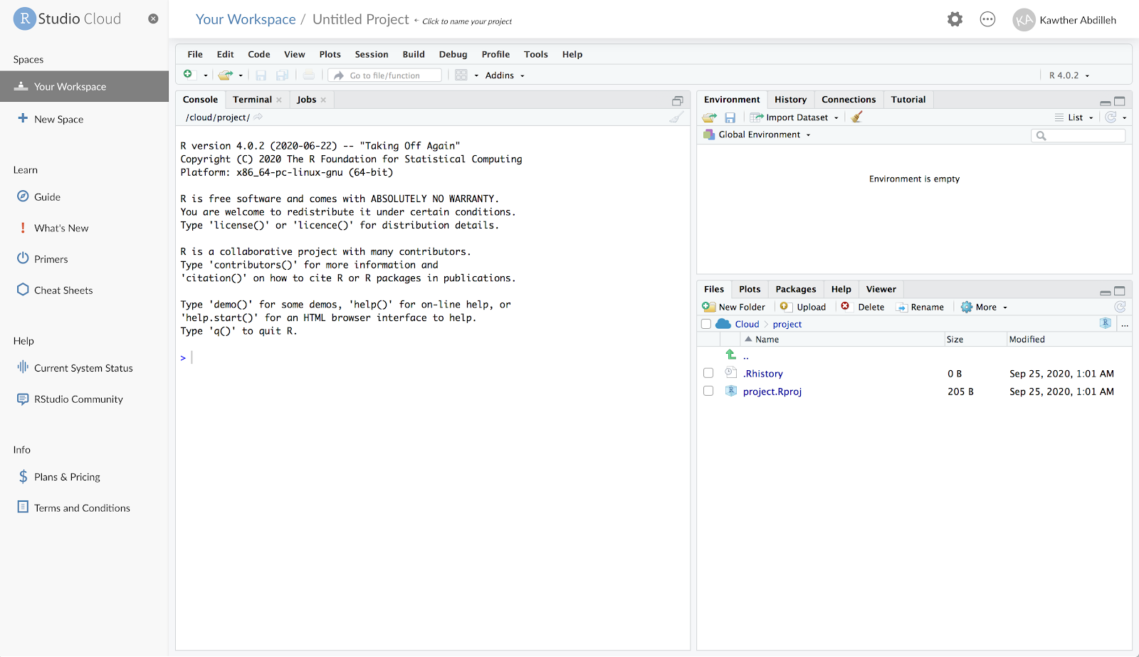
Task: Click the clear environment broom icon
Action: pos(857,117)
